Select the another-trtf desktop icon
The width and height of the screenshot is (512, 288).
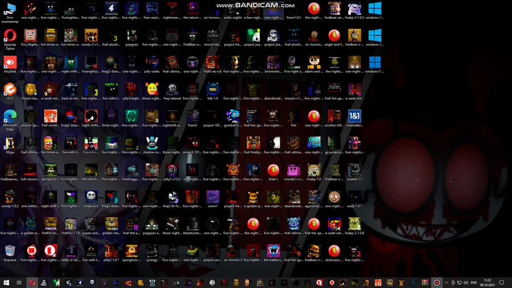(x=334, y=118)
